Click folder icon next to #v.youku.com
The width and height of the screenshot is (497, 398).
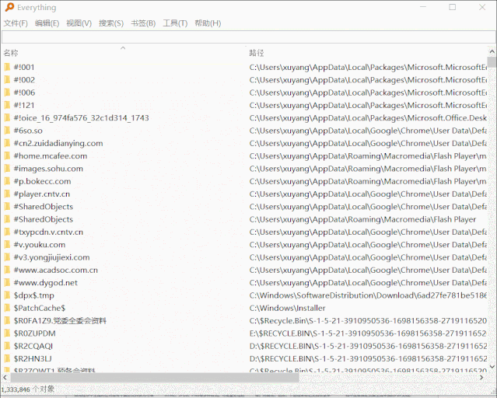click(7, 245)
